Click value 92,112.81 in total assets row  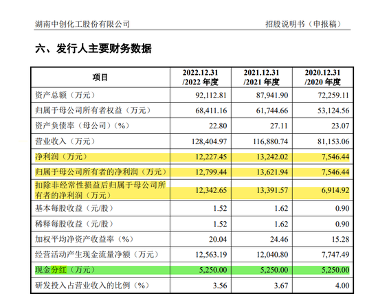click(211, 95)
